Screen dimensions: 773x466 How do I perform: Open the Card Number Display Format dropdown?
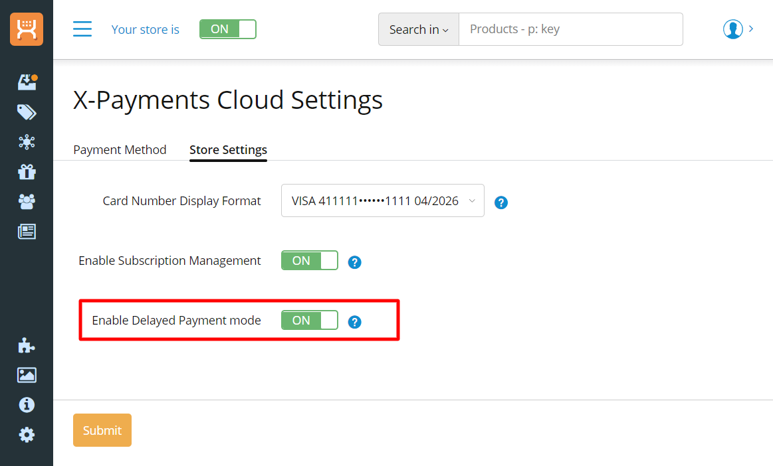point(383,200)
